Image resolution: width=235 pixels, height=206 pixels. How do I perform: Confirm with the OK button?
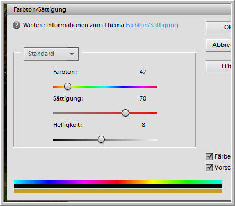click(218, 28)
